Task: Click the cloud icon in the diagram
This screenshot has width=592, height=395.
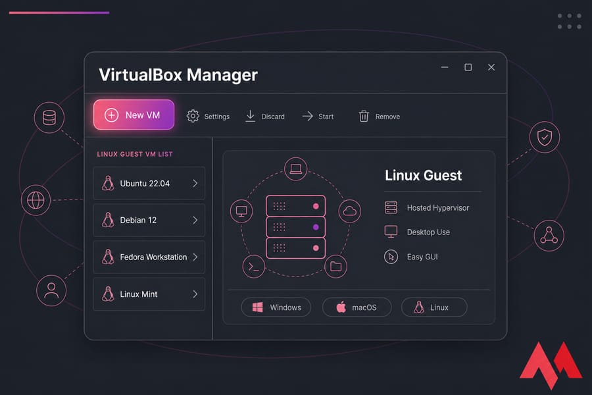Action: [x=350, y=211]
